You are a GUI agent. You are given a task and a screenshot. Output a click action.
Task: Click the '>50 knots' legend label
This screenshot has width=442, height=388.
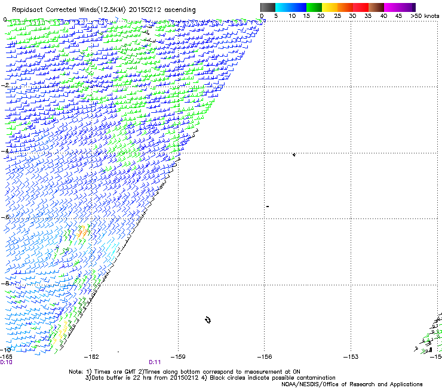click(425, 16)
